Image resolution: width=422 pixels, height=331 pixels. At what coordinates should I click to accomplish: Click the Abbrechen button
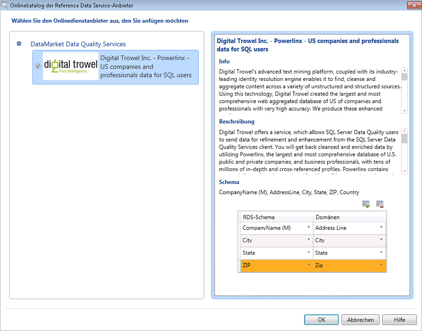click(x=360, y=320)
